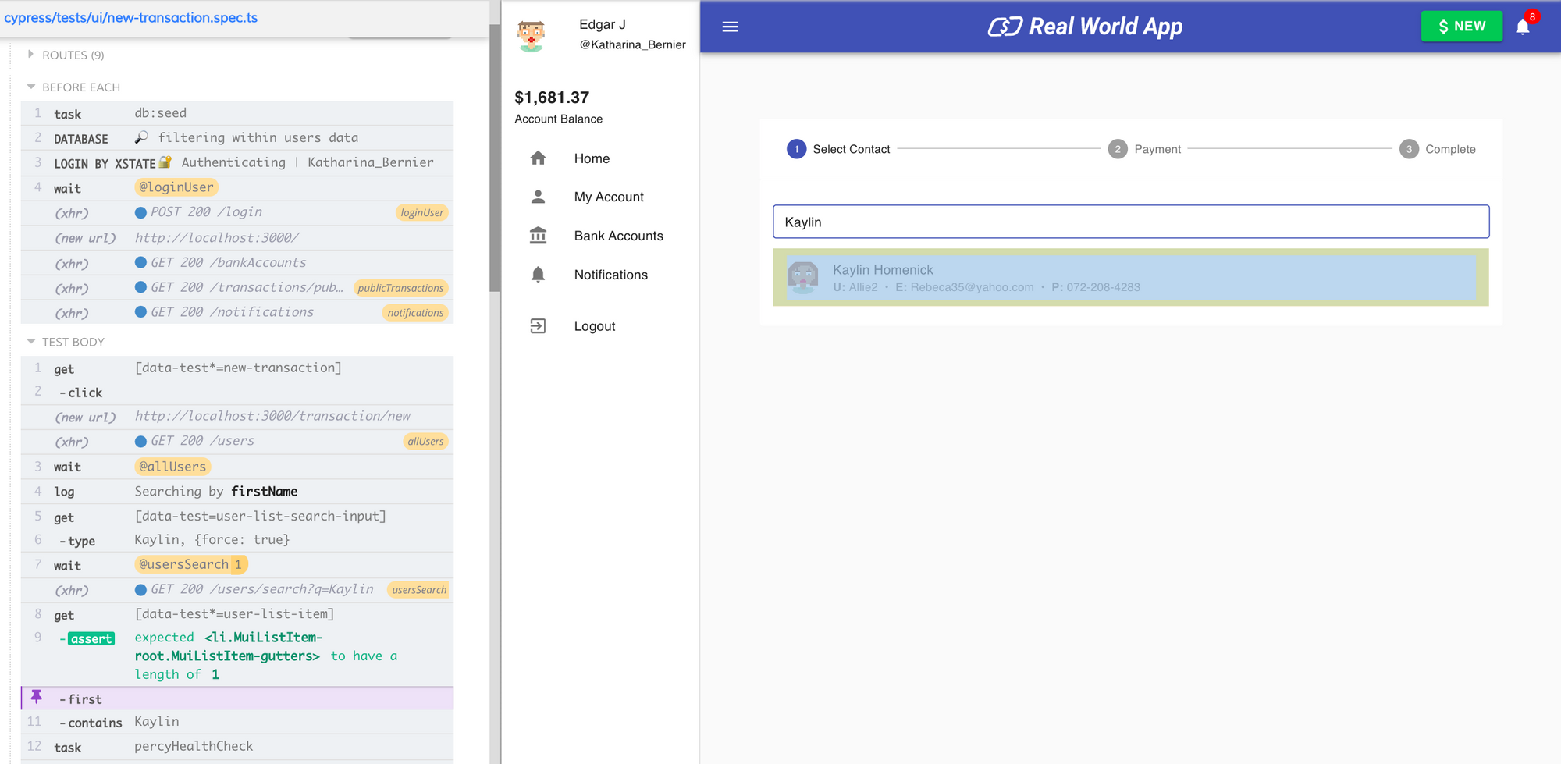Image resolution: width=1561 pixels, height=764 pixels.
Task: Click the command log vertical scrollbar
Action: (x=494, y=156)
